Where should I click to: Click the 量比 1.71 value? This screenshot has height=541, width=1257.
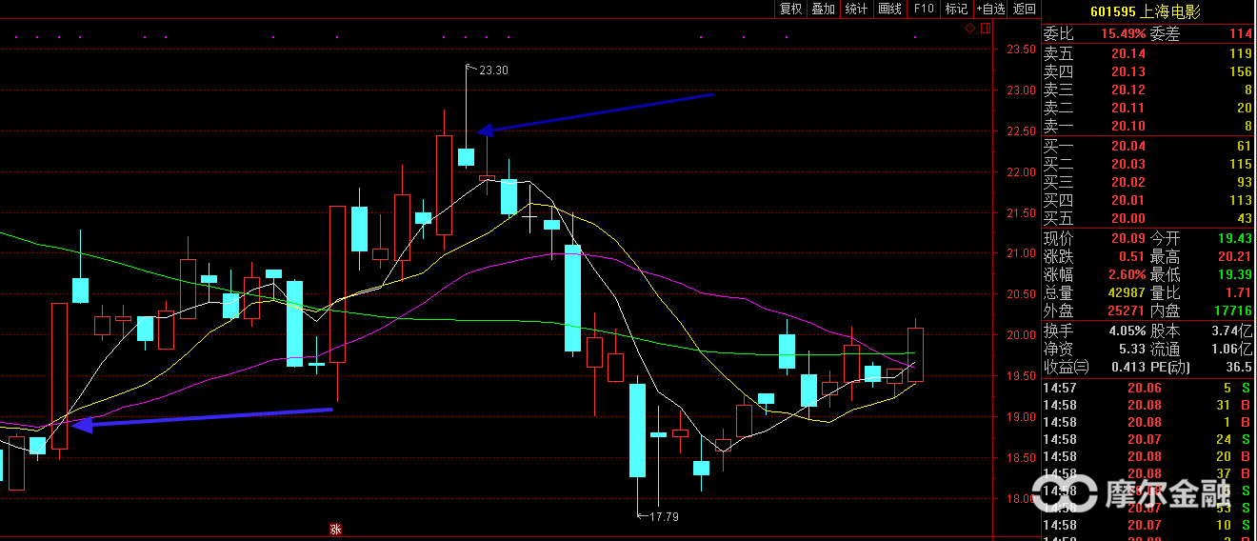coord(1239,292)
